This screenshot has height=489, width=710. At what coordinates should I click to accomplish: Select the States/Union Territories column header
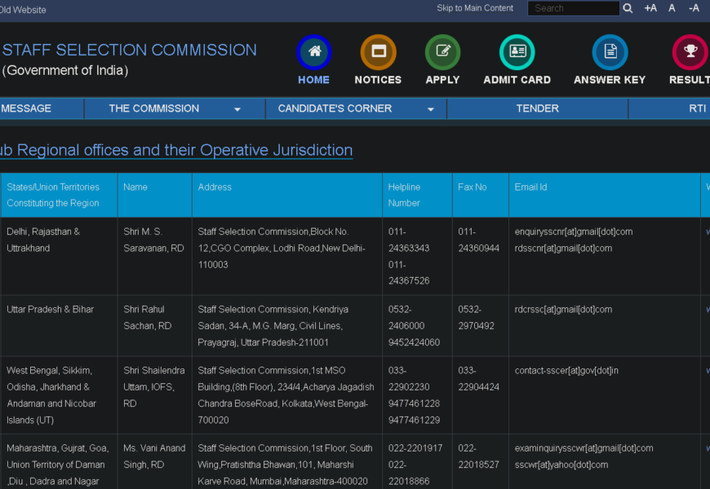pos(59,195)
